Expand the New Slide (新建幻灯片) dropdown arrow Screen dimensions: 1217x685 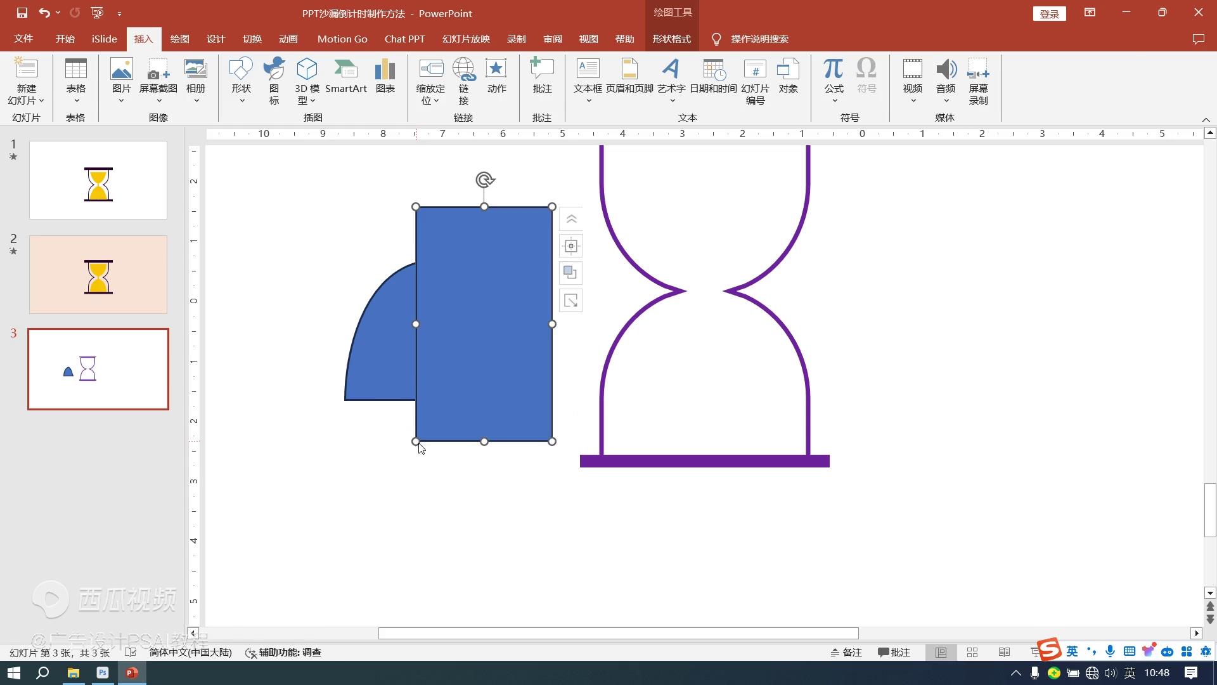click(41, 101)
